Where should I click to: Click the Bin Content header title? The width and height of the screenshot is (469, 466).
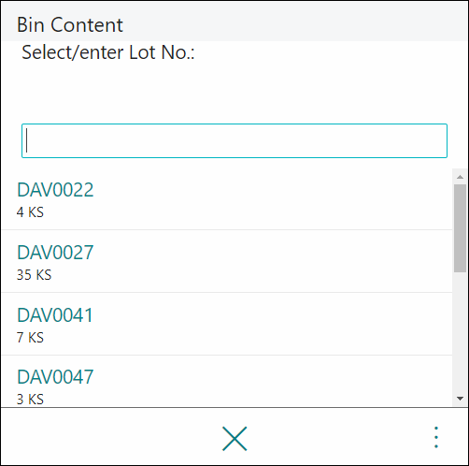click(70, 24)
